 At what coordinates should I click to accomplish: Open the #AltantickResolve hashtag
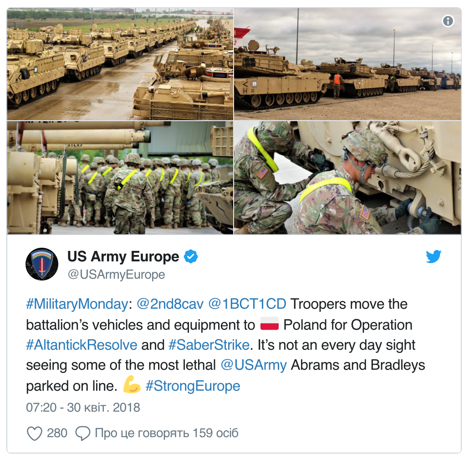click(x=82, y=345)
